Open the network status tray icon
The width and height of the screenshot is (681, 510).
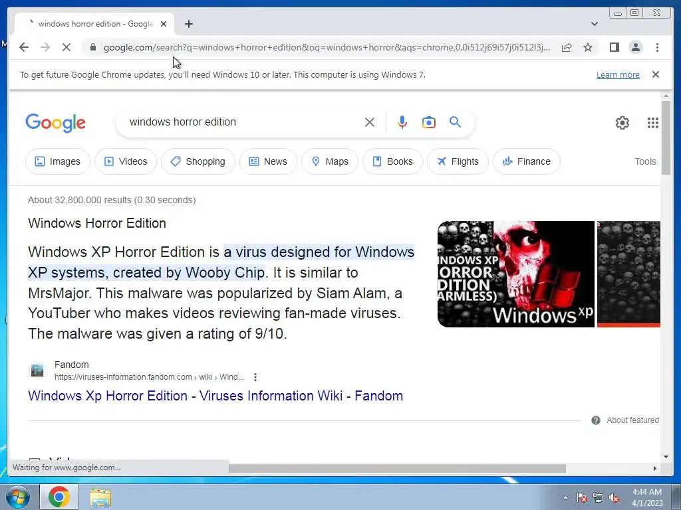598,497
